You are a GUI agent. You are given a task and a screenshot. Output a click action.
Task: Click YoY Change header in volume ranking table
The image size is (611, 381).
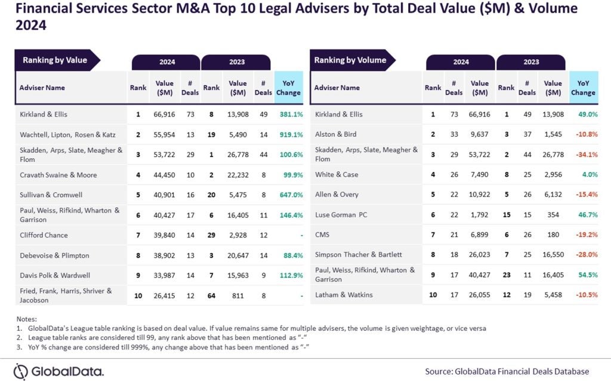point(582,88)
